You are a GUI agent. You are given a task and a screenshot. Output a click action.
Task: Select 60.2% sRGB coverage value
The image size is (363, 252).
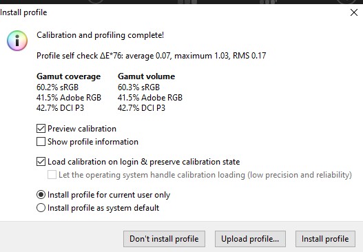[57, 87]
